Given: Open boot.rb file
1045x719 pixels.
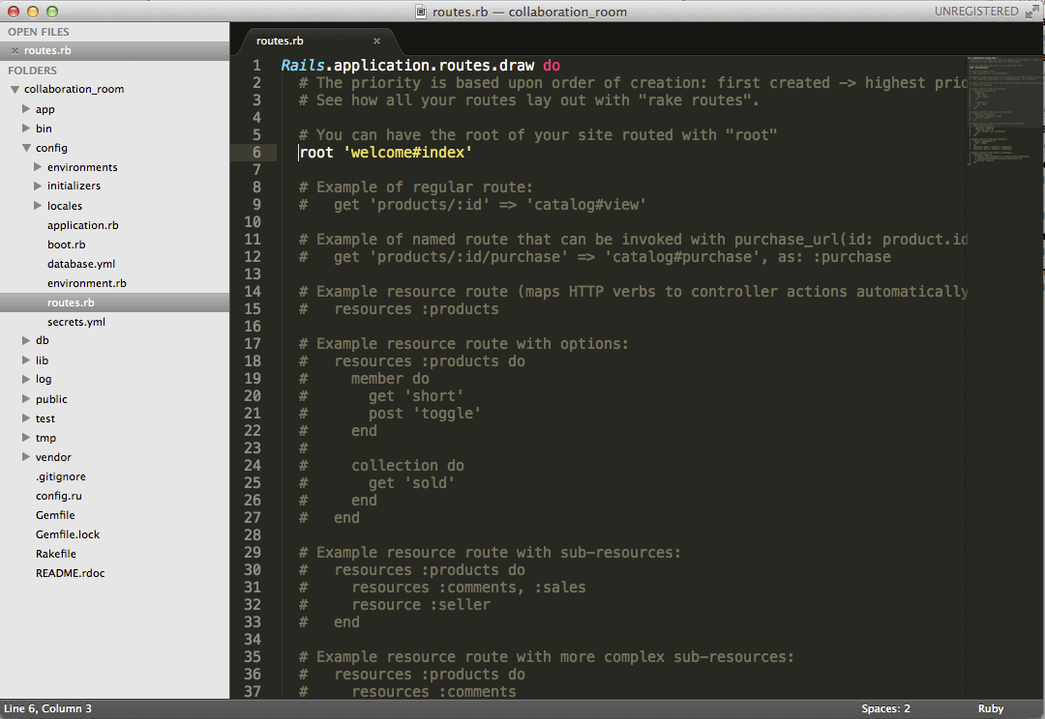Looking at the screenshot, I should click(66, 244).
